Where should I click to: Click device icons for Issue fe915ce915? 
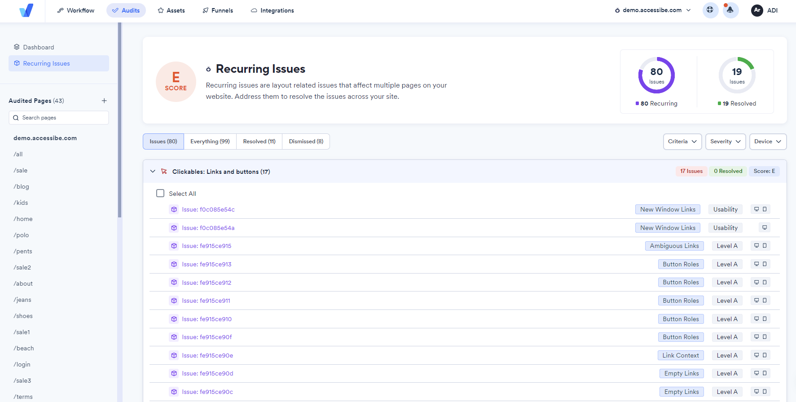click(x=761, y=246)
